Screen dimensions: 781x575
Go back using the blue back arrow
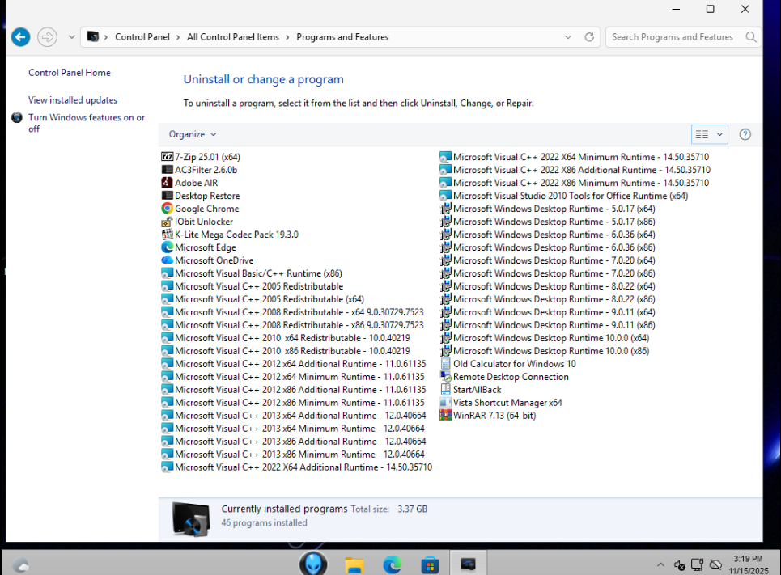[20, 37]
